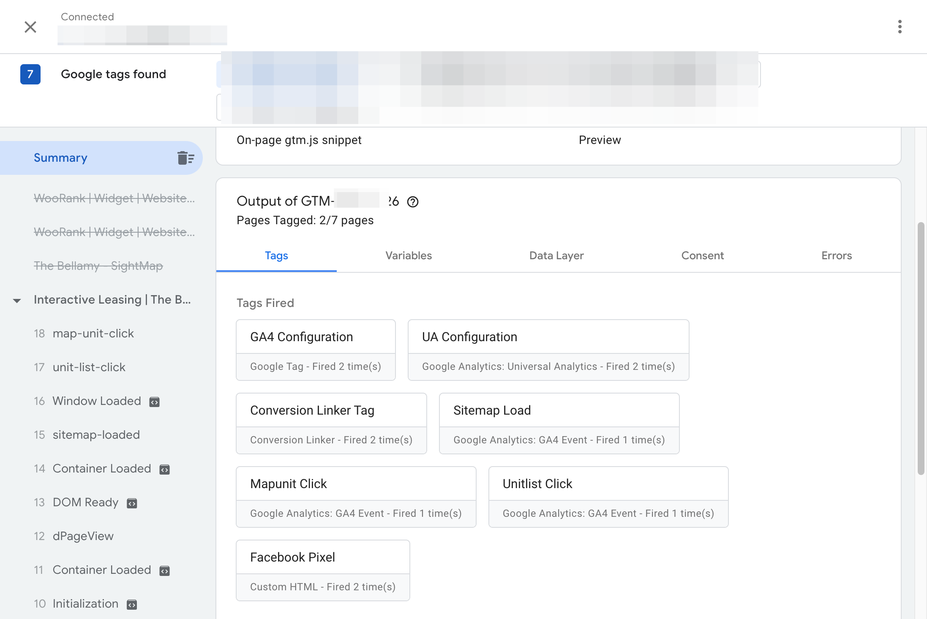Image resolution: width=927 pixels, height=619 pixels.
Task: Select Summary in the sidebar
Action: click(x=101, y=158)
